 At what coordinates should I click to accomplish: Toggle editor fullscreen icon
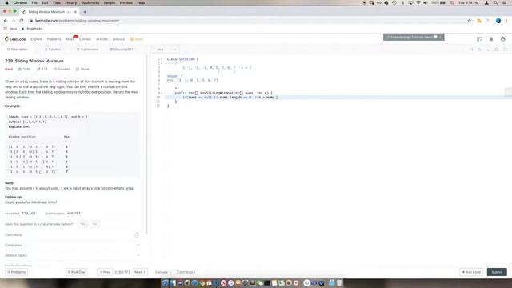click(x=505, y=50)
